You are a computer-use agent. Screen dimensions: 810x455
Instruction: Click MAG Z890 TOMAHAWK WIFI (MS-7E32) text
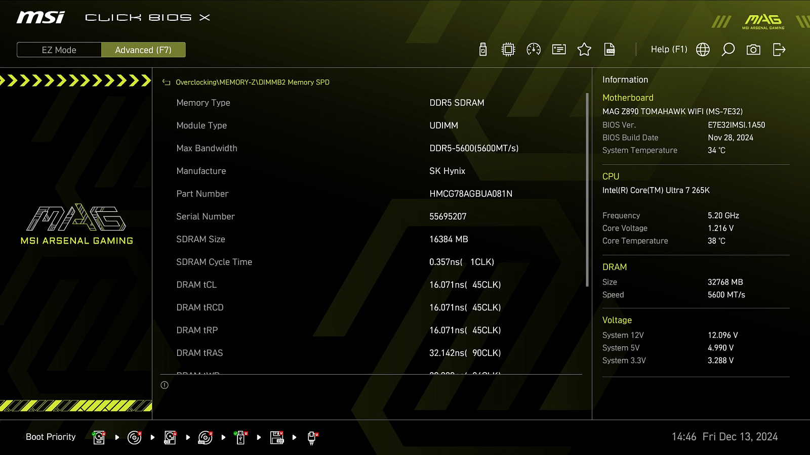[x=672, y=111]
